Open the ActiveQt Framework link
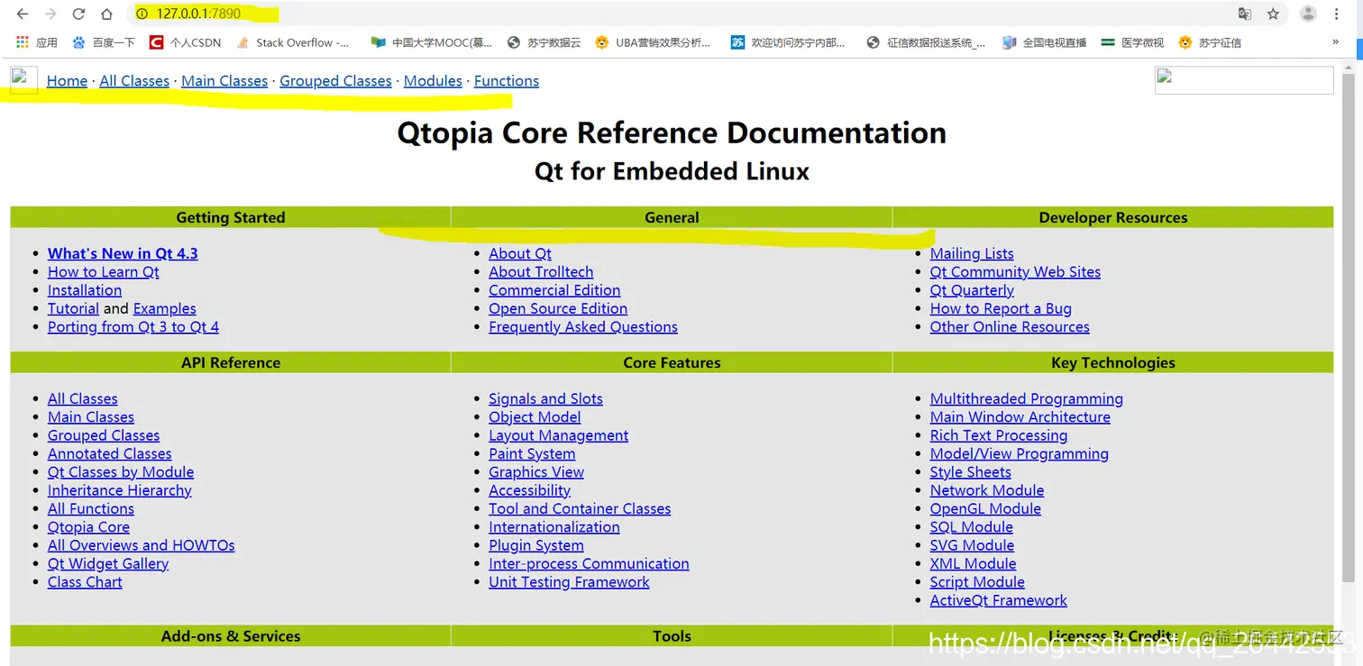 [x=999, y=600]
